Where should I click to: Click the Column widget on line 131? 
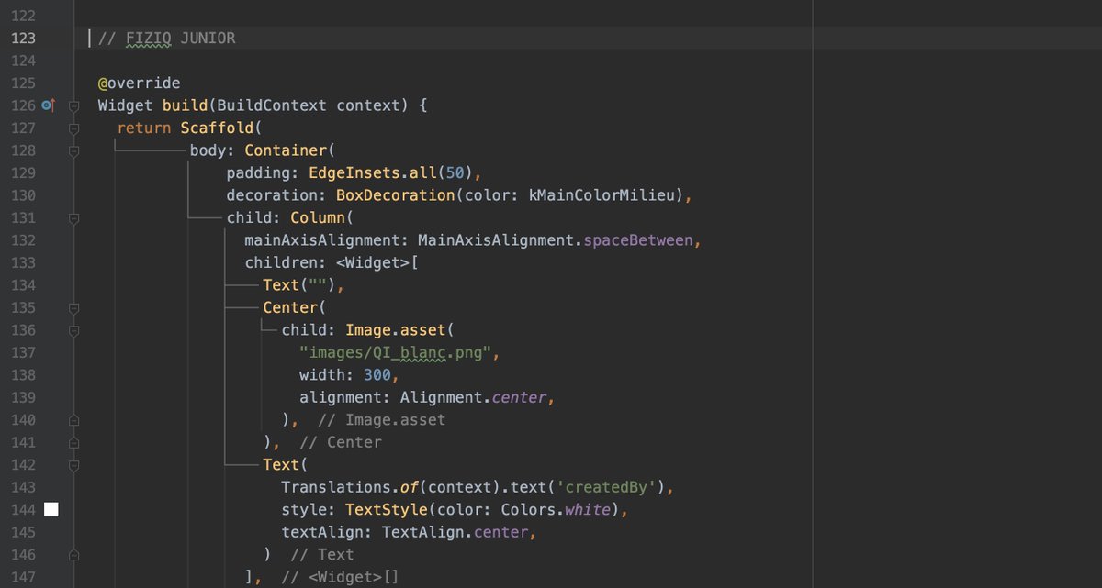click(318, 217)
